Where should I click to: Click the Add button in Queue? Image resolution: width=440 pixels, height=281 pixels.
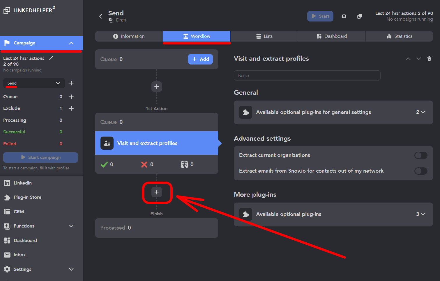[x=200, y=59]
